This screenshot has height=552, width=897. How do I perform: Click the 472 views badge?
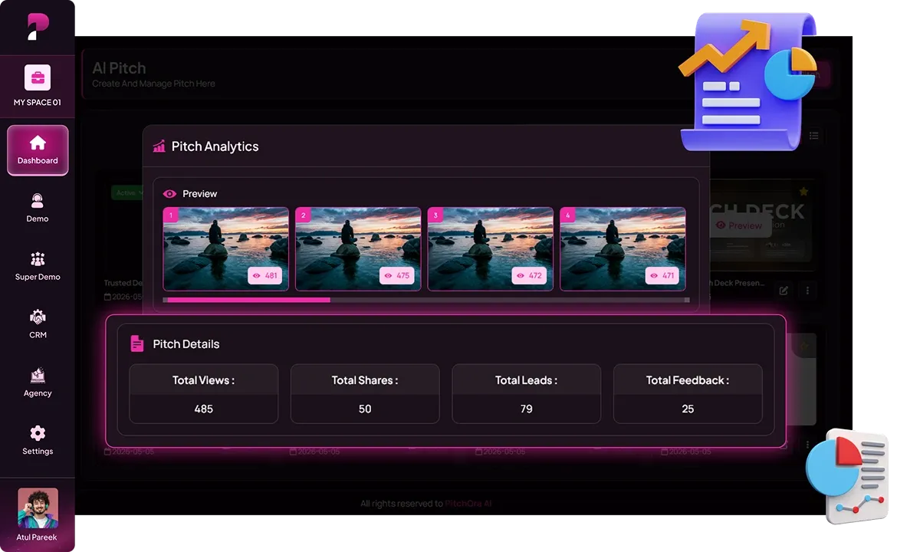[529, 275]
